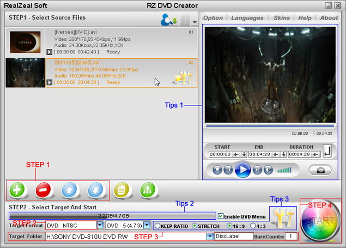Open the DVD - 5 (4.7G) size dropdown
Image resolution: width=346 pixels, height=248 pixels.
[147, 225]
